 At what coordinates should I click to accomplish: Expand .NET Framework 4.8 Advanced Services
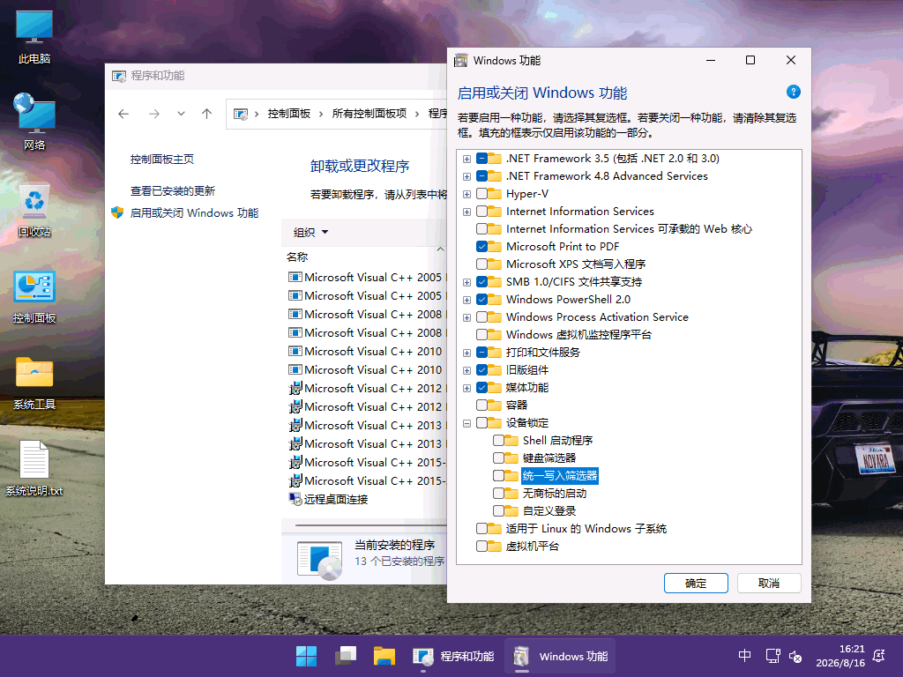(467, 176)
